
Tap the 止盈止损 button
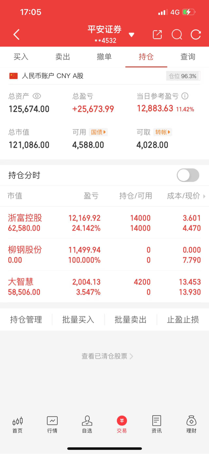(183, 320)
